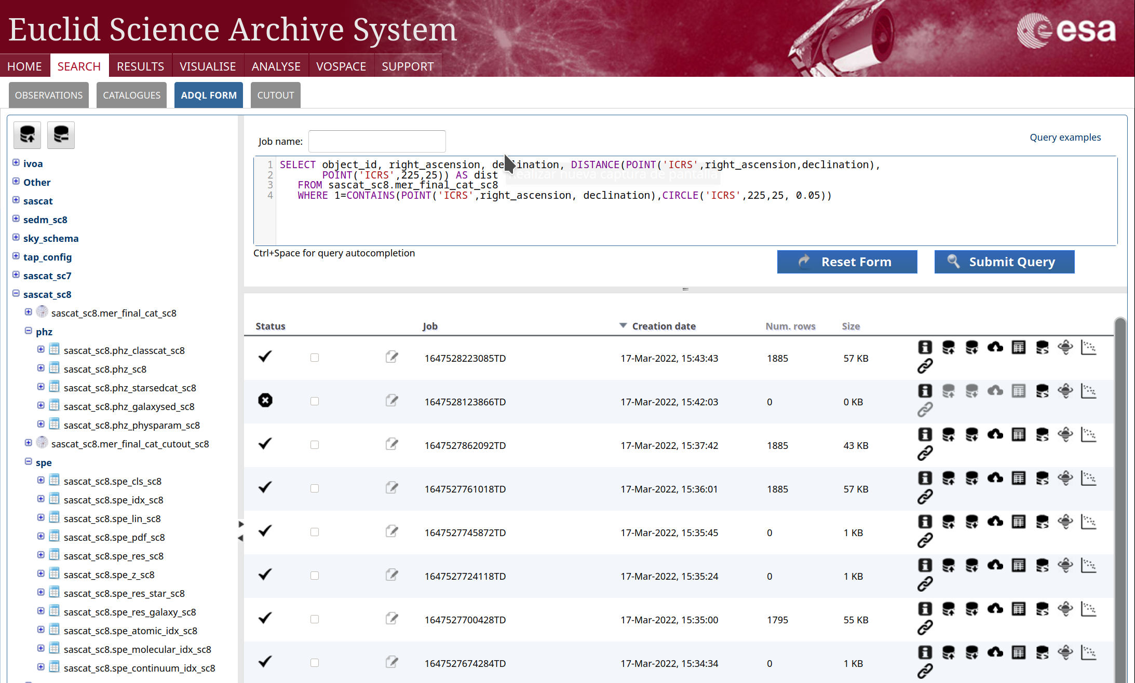Click download results icon for job 1647528223085TD

pyautogui.click(x=972, y=347)
